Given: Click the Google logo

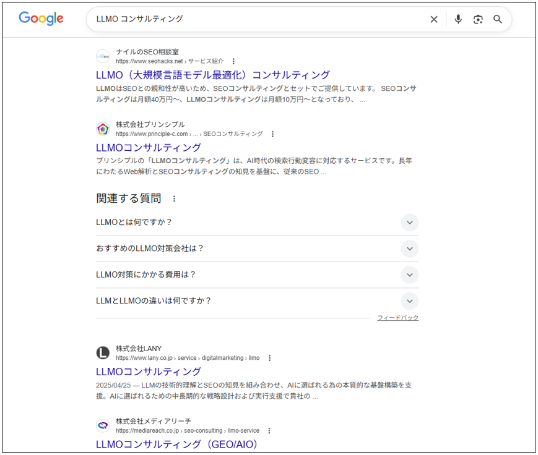Looking at the screenshot, I should [x=40, y=19].
